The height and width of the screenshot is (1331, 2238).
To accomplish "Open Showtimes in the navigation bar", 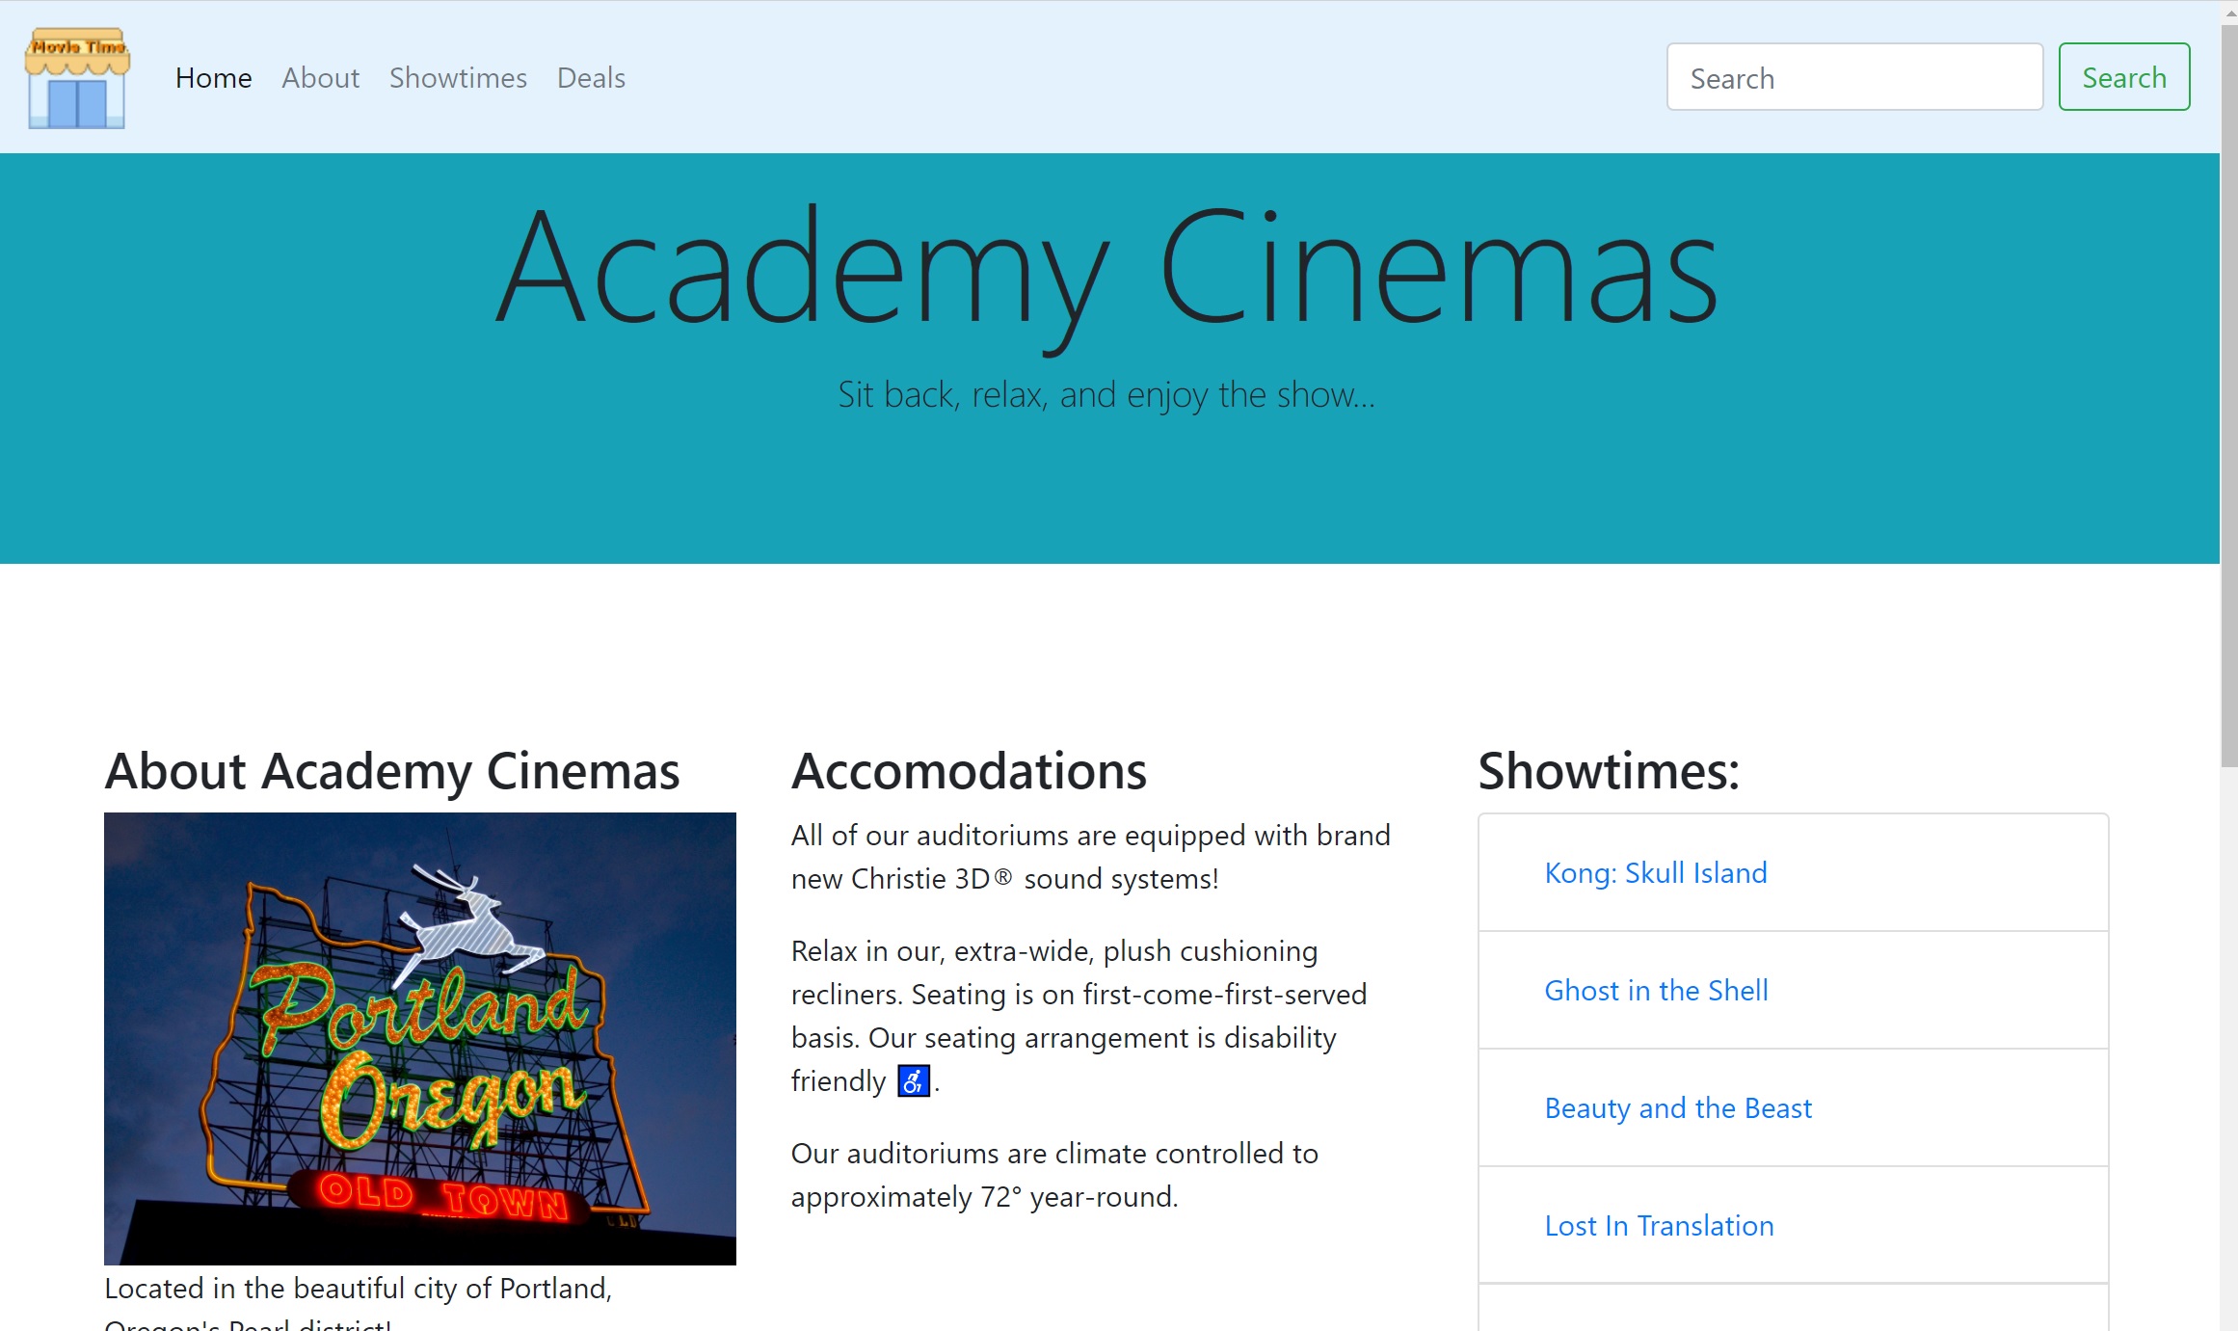I will pyautogui.click(x=458, y=78).
